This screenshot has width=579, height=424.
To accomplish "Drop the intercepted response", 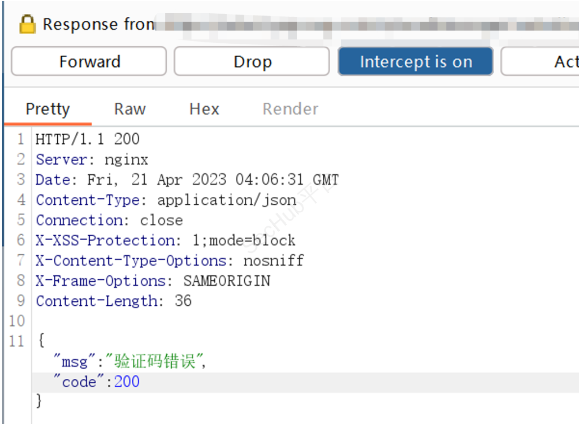I will [252, 62].
